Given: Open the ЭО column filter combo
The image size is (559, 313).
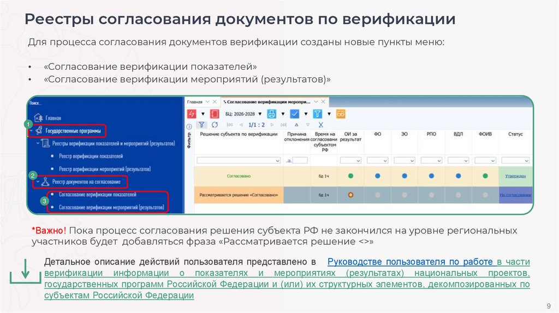Looking at the screenshot, I should click(405, 161).
